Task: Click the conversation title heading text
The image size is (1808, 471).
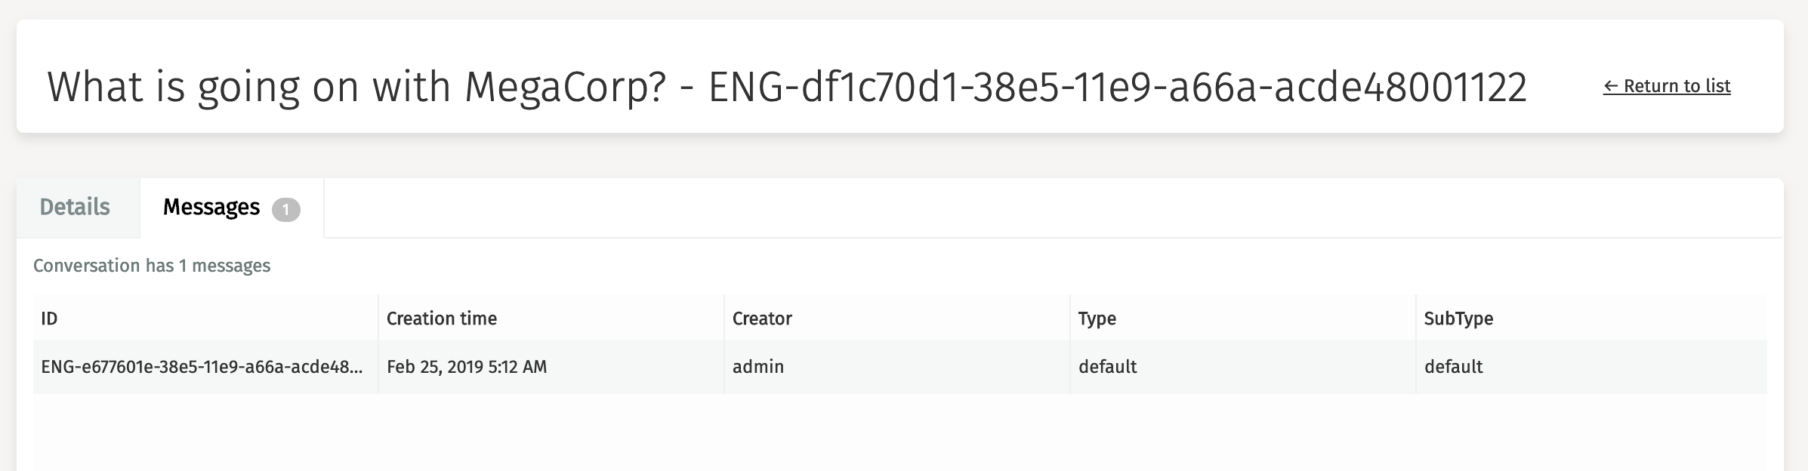Action: click(785, 87)
